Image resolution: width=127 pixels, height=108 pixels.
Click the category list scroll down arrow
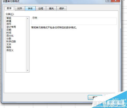pyautogui.click(x=27, y=70)
